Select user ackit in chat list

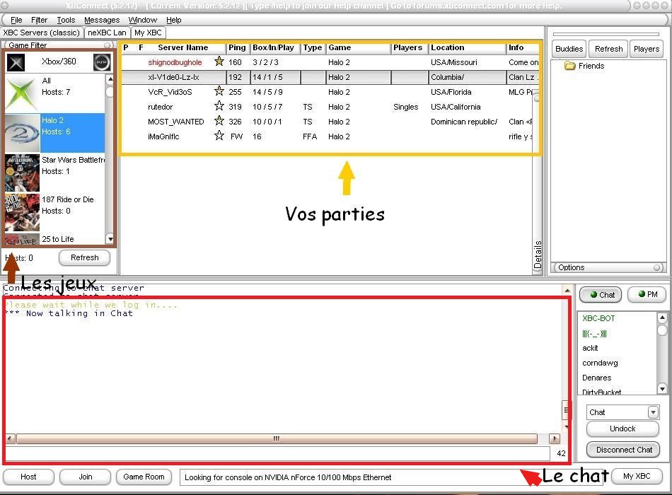590,348
